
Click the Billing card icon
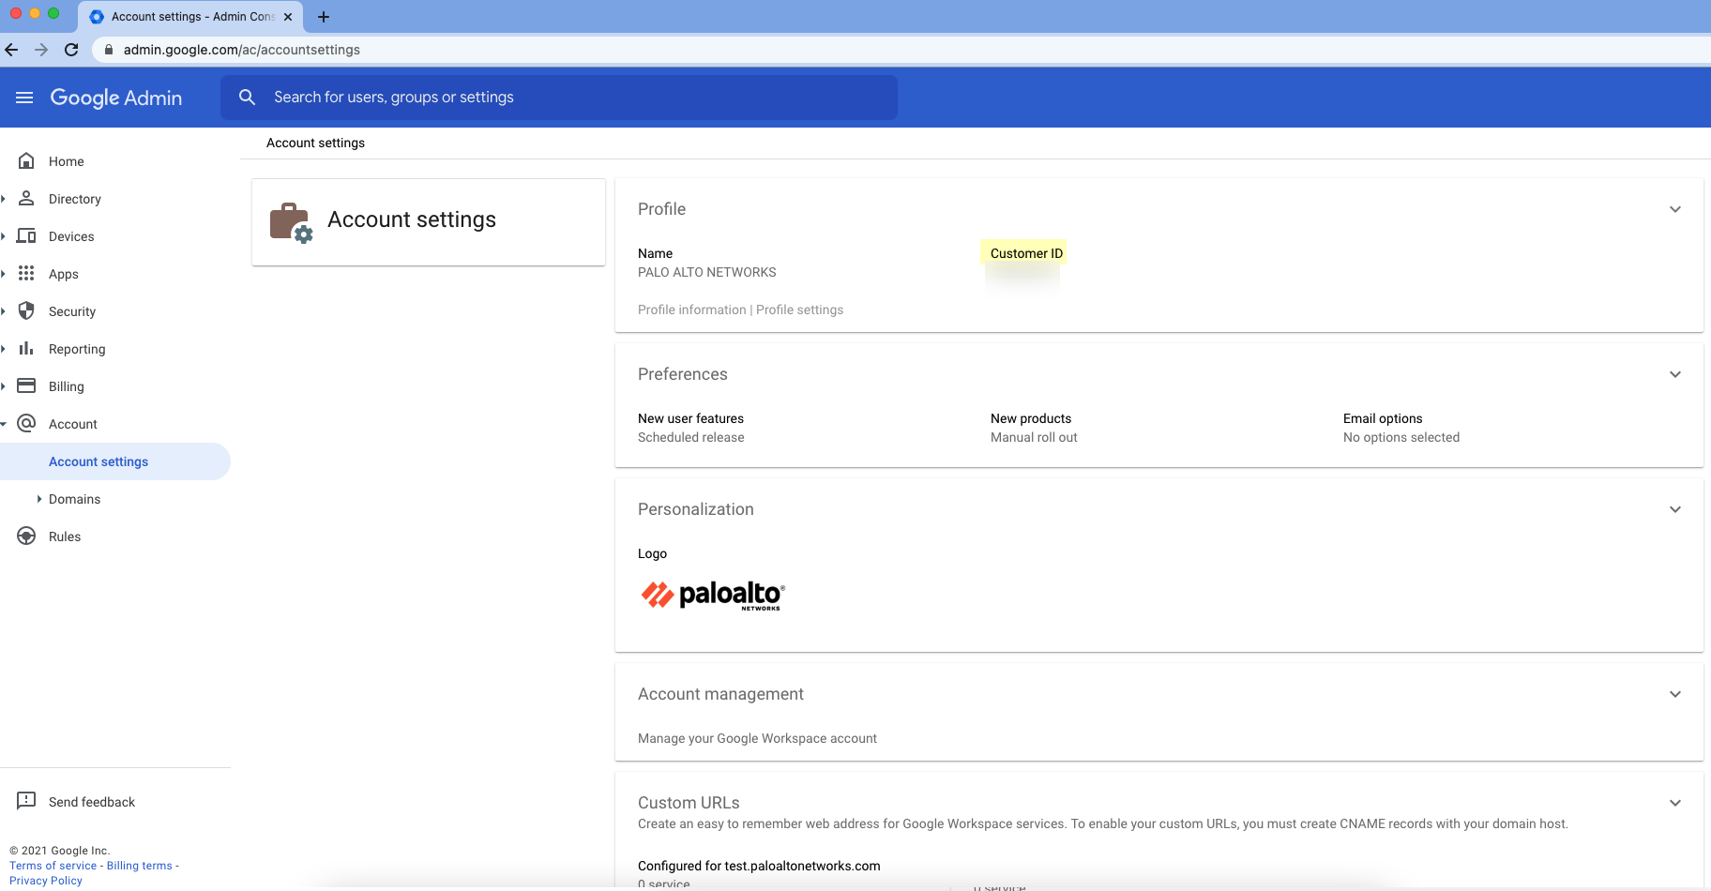26,385
